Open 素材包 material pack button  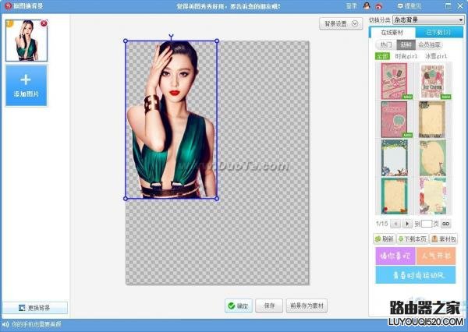(x=444, y=239)
